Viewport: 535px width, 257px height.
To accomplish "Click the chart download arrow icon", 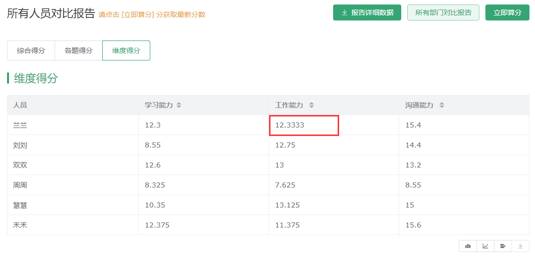I will coord(520,246).
